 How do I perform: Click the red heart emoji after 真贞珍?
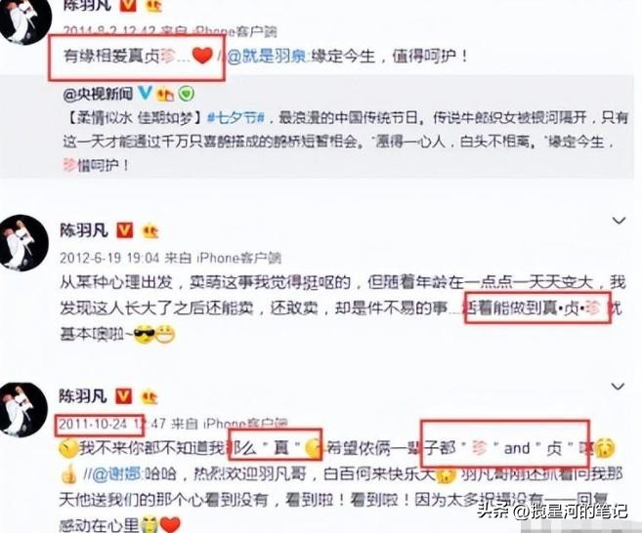(x=202, y=56)
